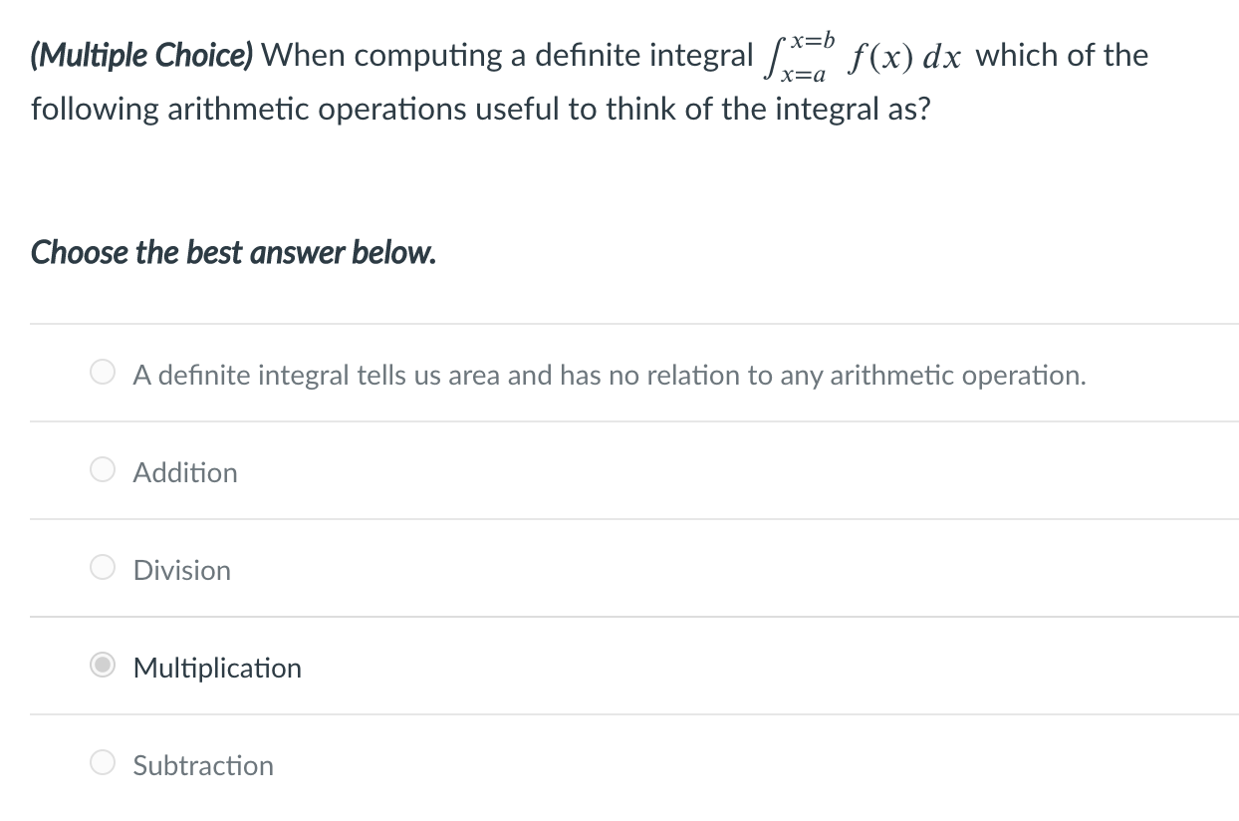This screenshot has height=821, width=1239.
Task: Click the question text at the top
Action: [588, 80]
